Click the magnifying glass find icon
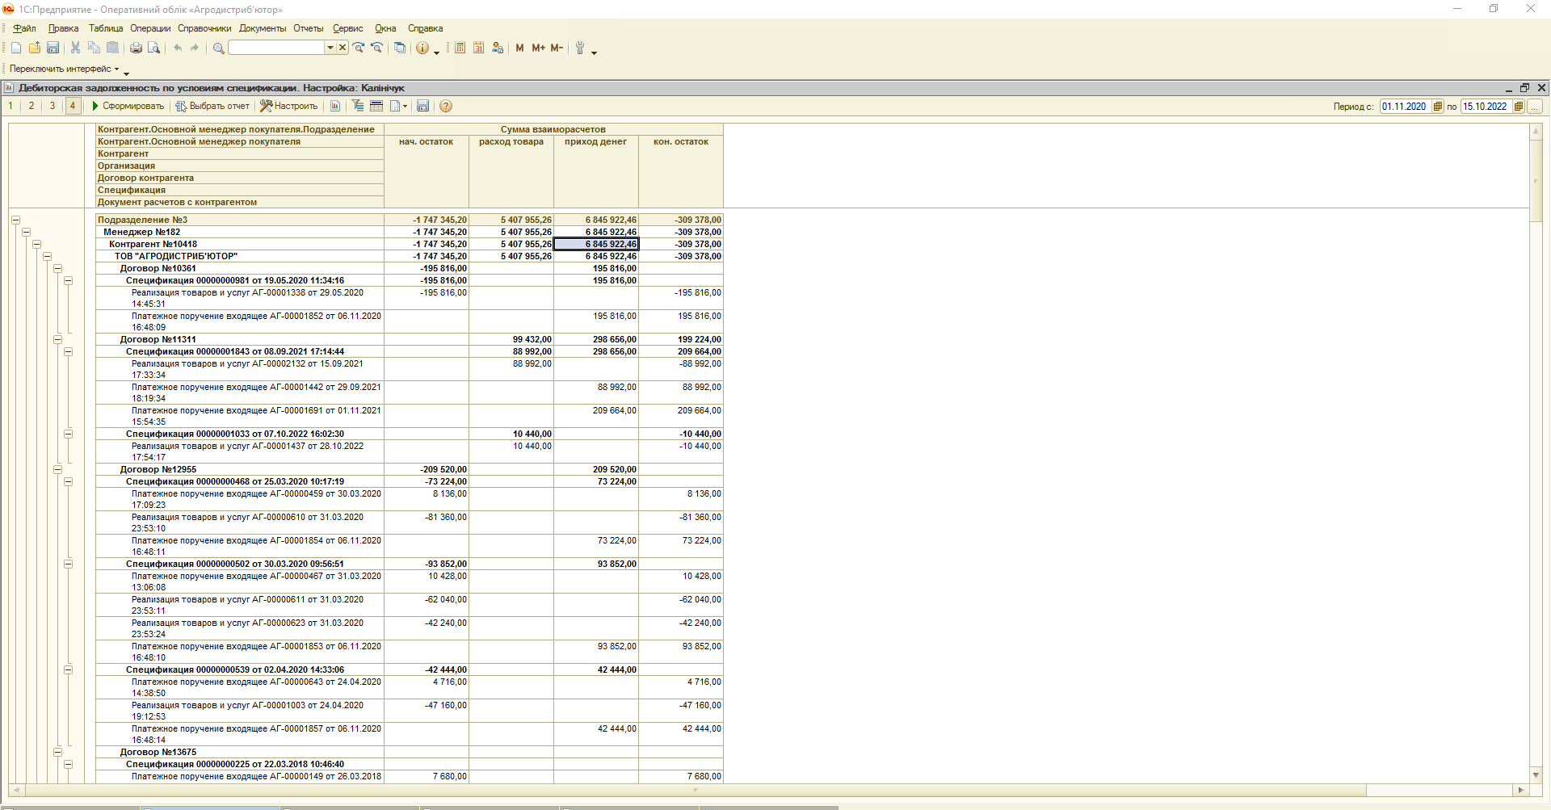The height and width of the screenshot is (810, 1551). tap(218, 48)
